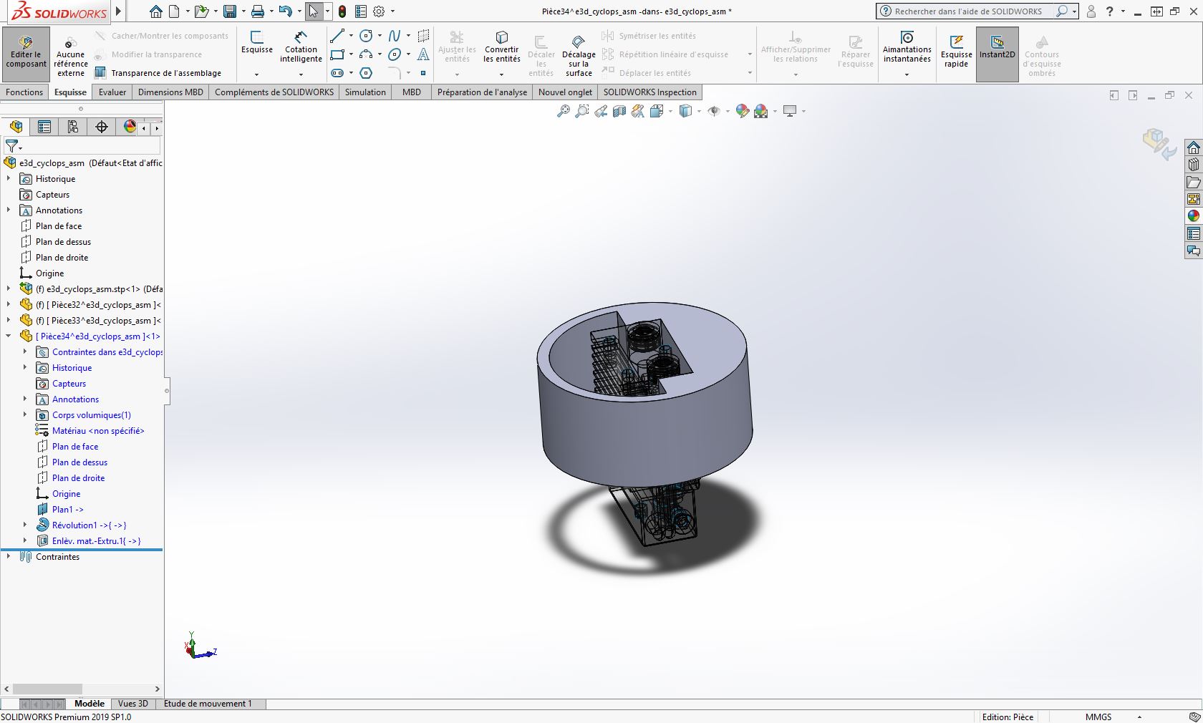Switch to the Simulation tab
Viewport: 1203px width, 723px height.
click(x=365, y=92)
